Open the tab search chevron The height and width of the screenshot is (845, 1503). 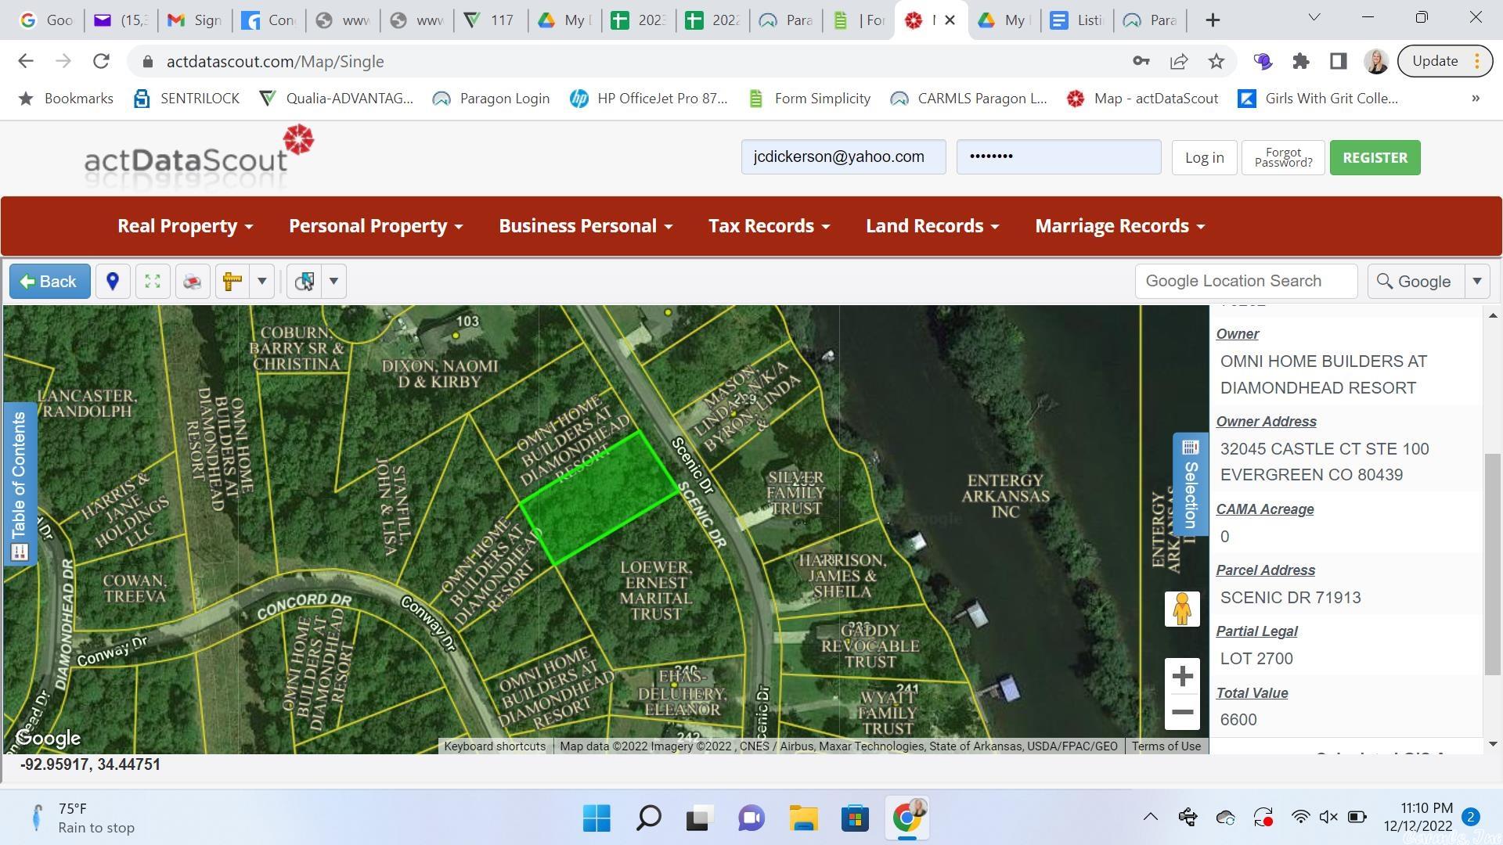(x=1314, y=17)
